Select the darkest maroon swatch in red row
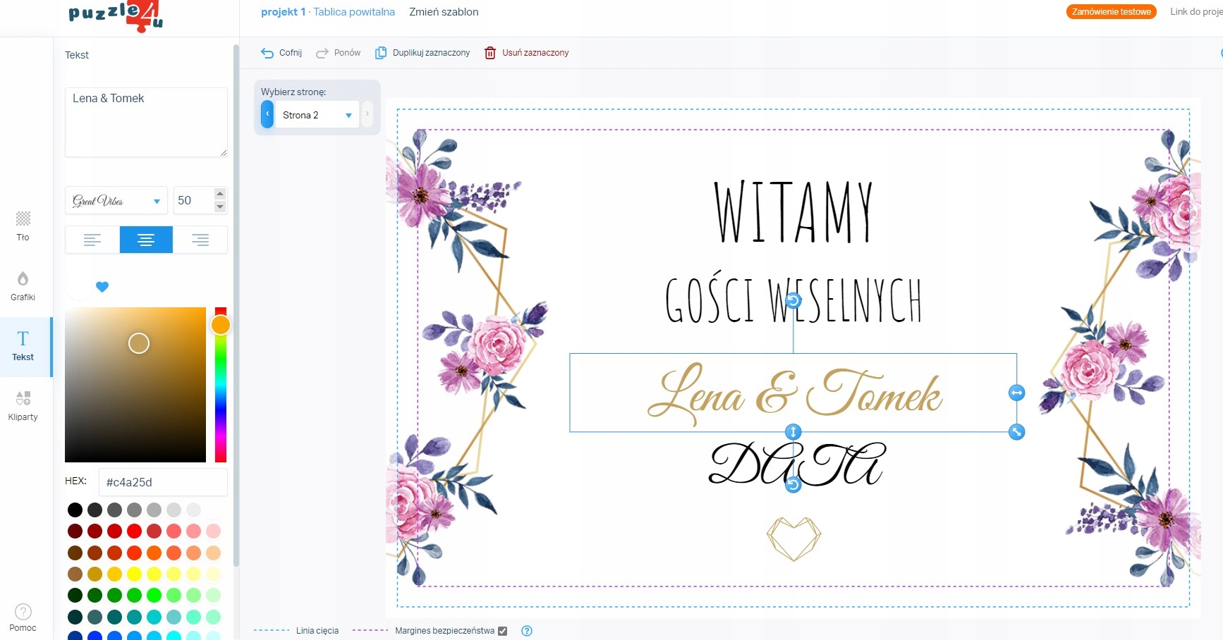This screenshot has height=640, width=1223. click(x=75, y=531)
